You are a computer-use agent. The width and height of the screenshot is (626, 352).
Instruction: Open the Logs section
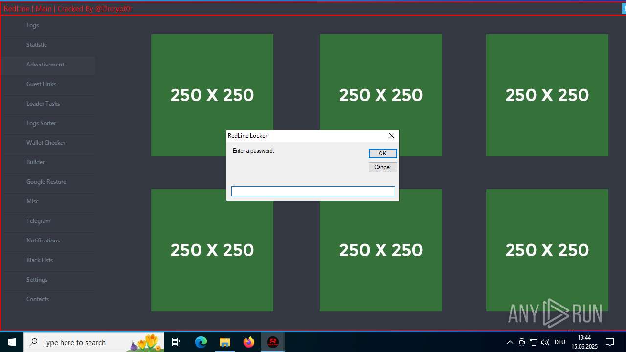(48, 25)
